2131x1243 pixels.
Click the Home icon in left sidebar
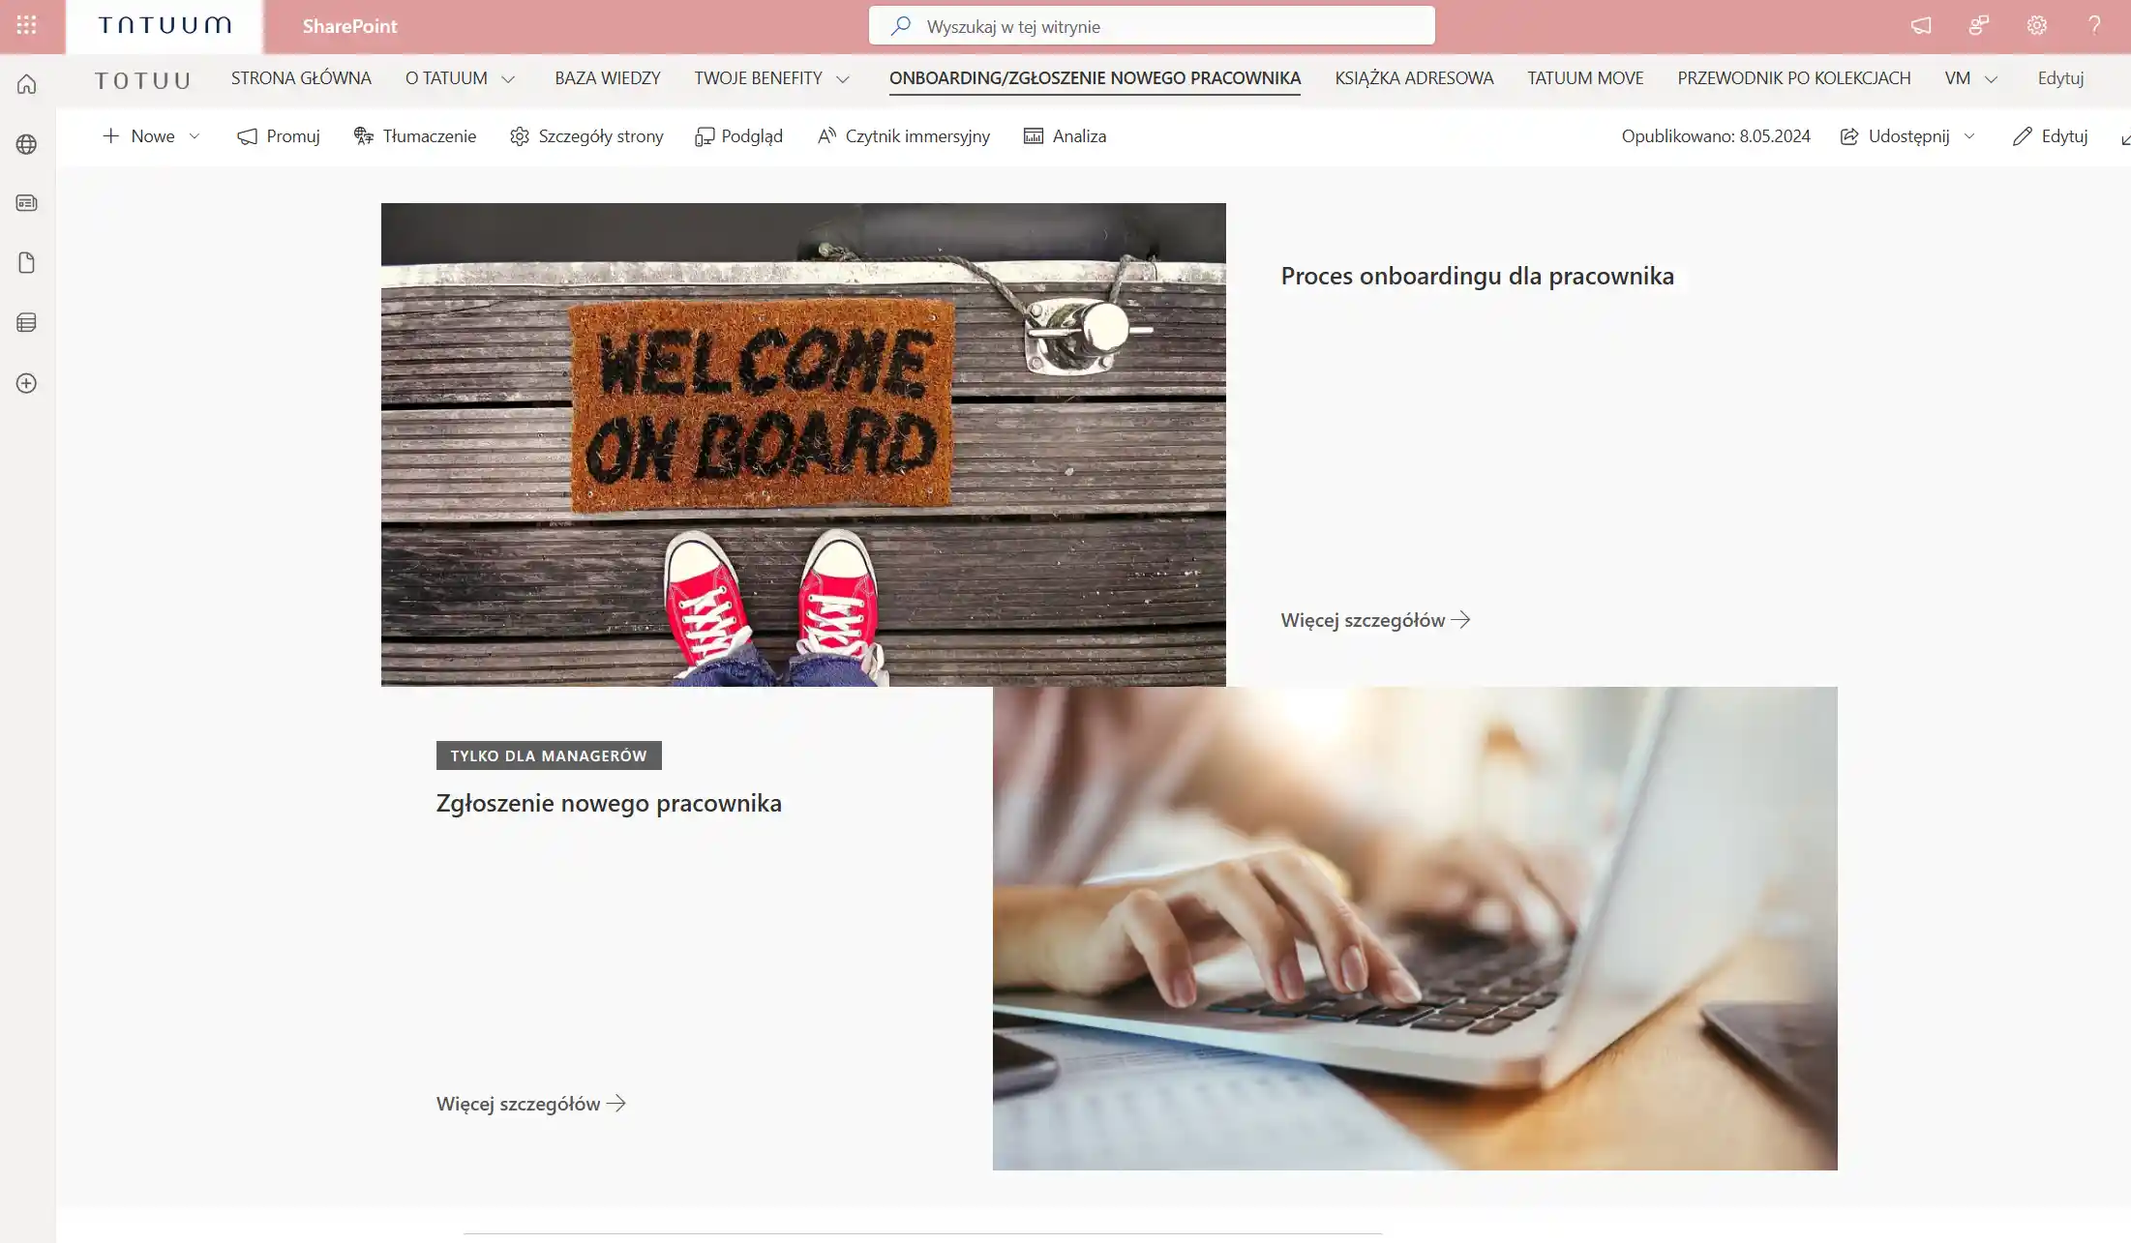[x=26, y=84]
